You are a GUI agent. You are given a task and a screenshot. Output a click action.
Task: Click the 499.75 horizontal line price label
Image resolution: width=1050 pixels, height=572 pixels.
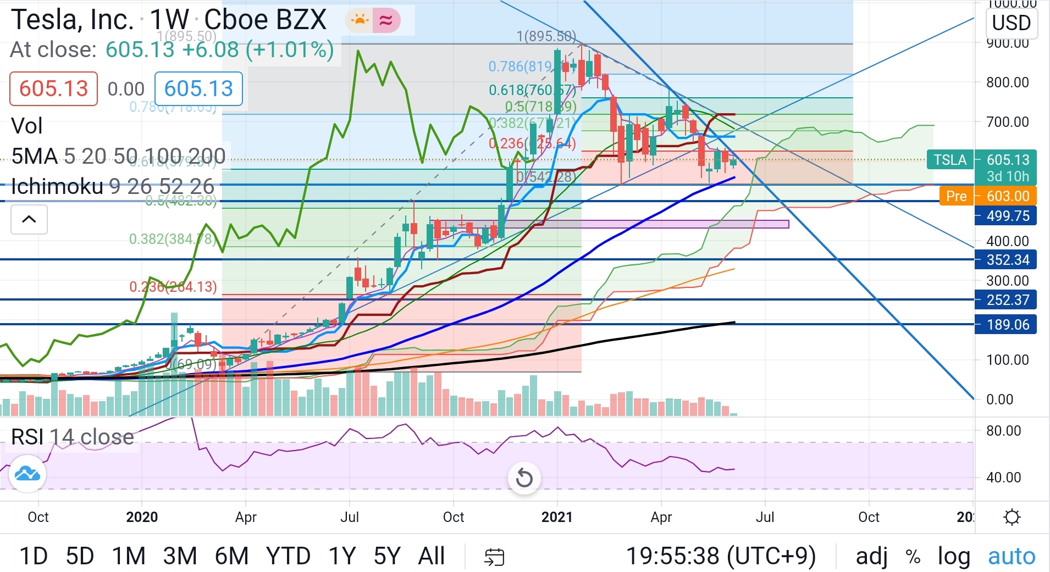coord(1006,216)
